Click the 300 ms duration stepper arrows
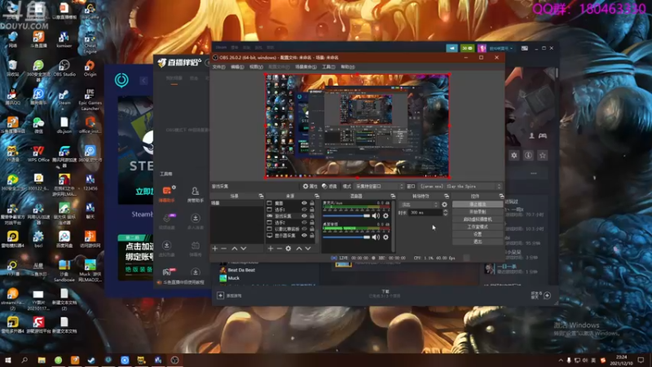This screenshot has height=367, width=652. click(x=445, y=213)
